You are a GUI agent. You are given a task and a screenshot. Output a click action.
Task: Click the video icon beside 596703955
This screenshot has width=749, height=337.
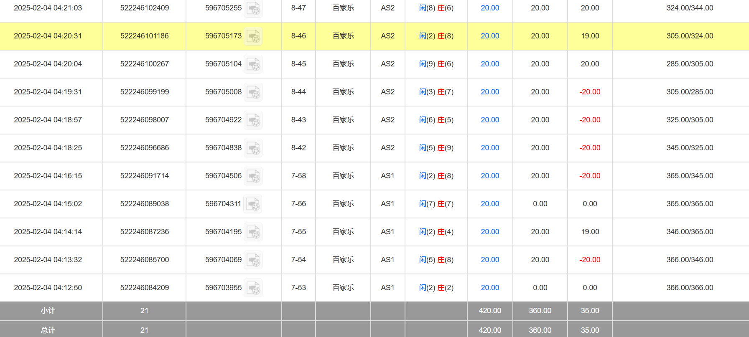pyautogui.click(x=253, y=288)
